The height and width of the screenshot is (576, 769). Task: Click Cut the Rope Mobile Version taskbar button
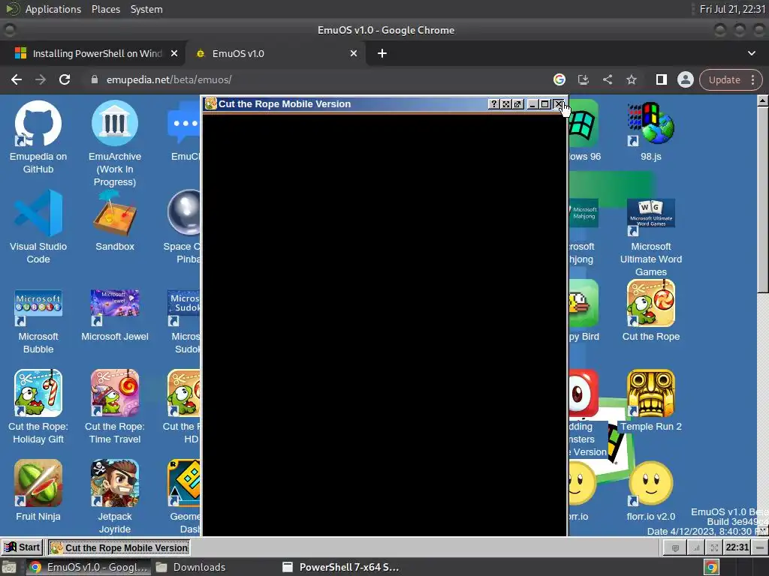pyautogui.click(x=119, y=547)
